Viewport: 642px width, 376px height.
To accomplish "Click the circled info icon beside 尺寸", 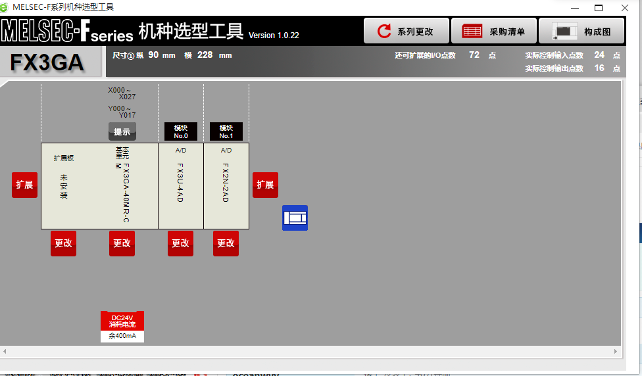I will click(131, 56).
